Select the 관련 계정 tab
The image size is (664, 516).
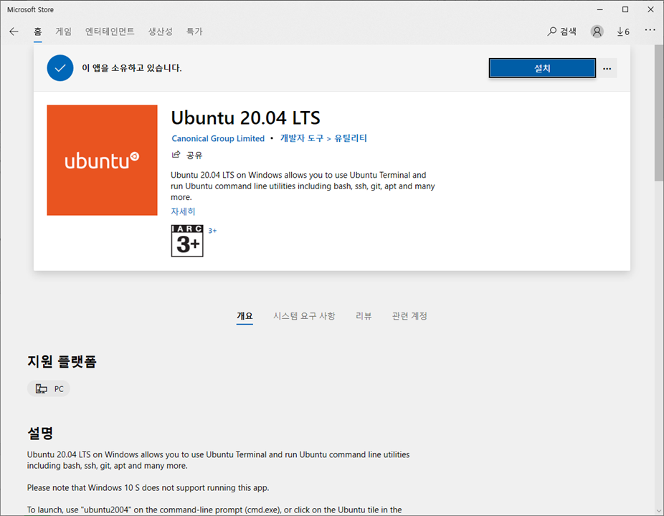point(409,316)
